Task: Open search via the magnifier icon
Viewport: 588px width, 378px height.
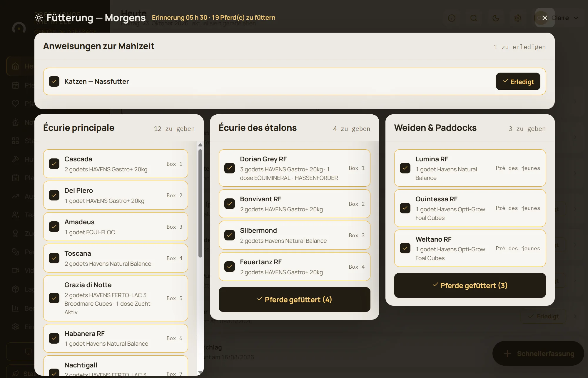Action: tap(474, 18)
